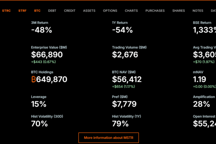View the OPTIONS tab

[x=110, y=11]
